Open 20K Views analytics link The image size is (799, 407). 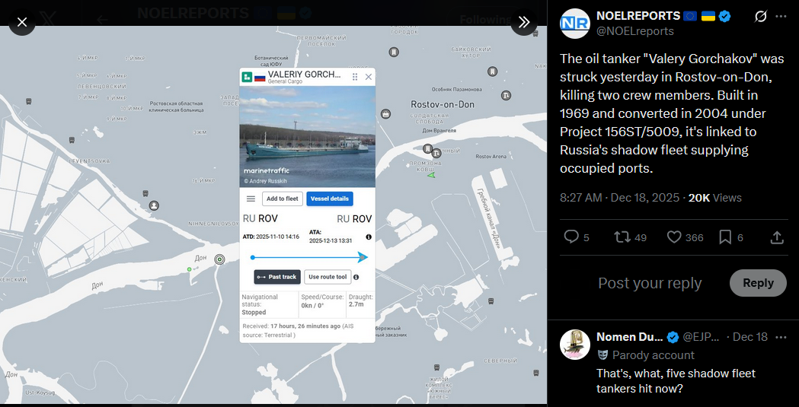[715, 197]
